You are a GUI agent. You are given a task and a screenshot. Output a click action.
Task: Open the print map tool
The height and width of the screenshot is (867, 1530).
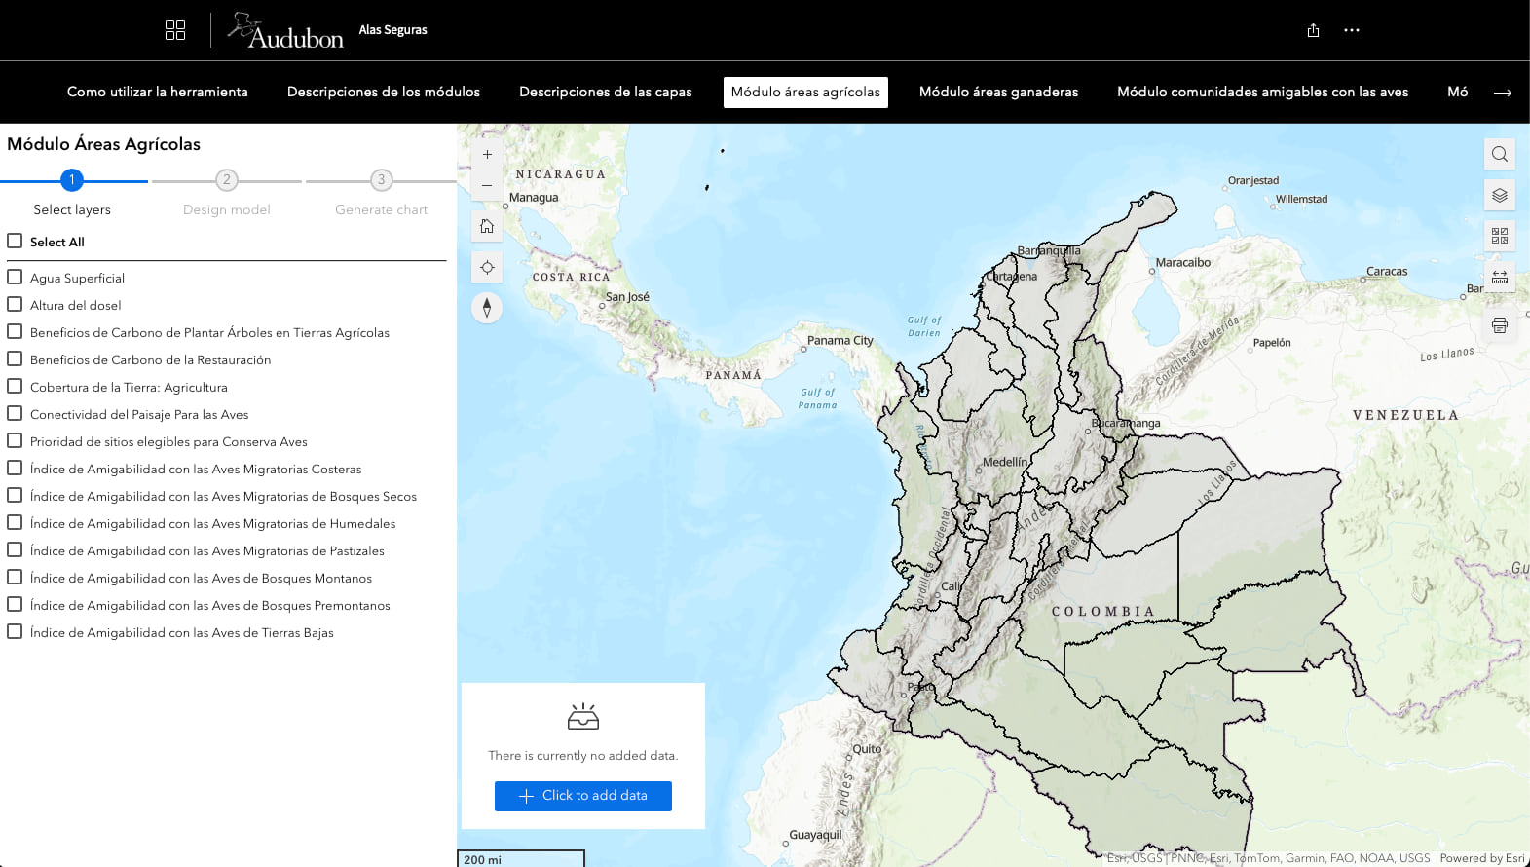click(1500, 325)
